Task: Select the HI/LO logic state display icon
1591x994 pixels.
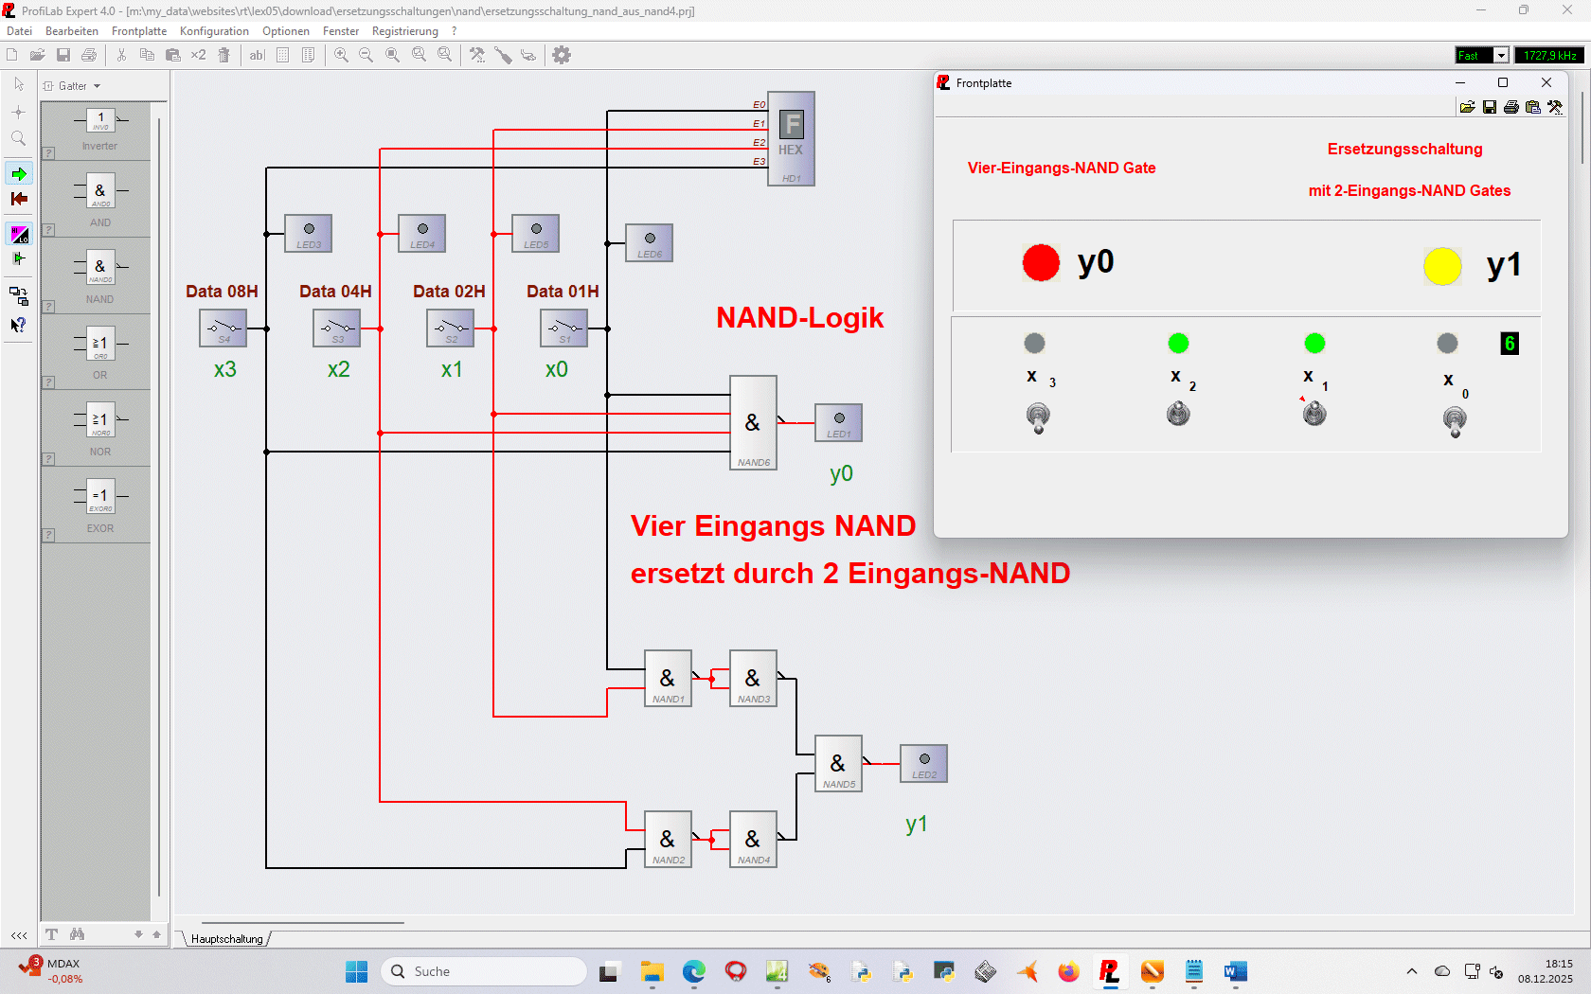Action: pos(19,234)
